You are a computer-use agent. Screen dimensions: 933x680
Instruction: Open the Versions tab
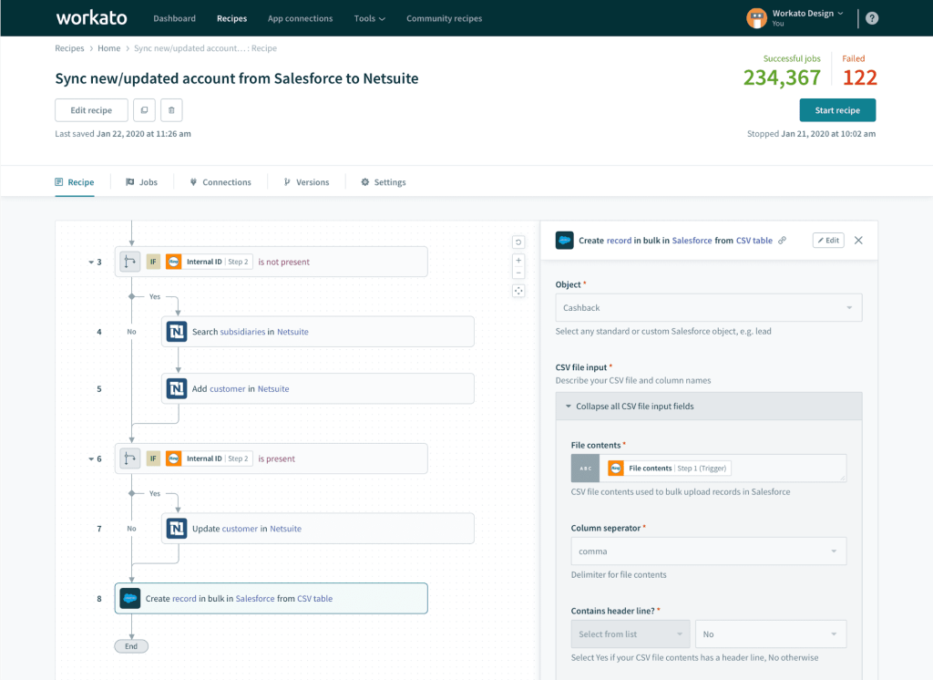tap(306, 182)
